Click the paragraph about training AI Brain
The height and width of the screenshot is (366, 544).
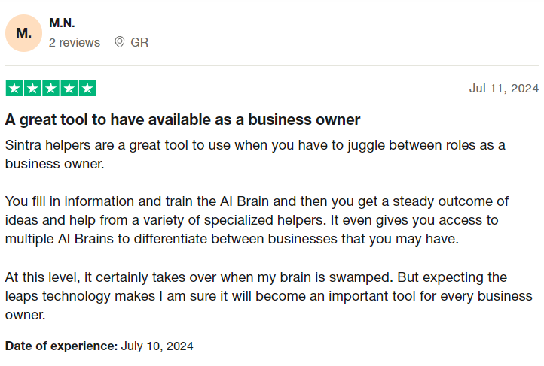pyautogui.click(x=257, y=220)
